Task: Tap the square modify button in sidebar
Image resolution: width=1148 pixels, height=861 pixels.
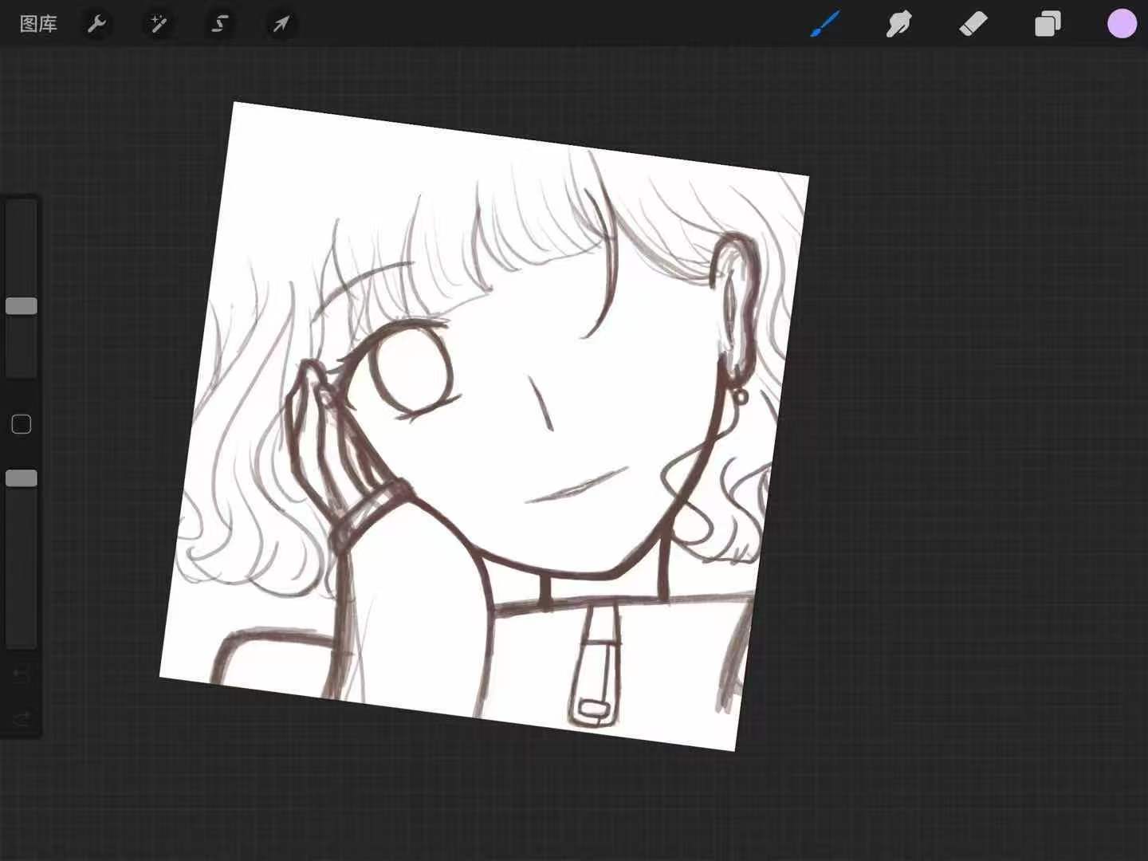Action: coord(22,424)
